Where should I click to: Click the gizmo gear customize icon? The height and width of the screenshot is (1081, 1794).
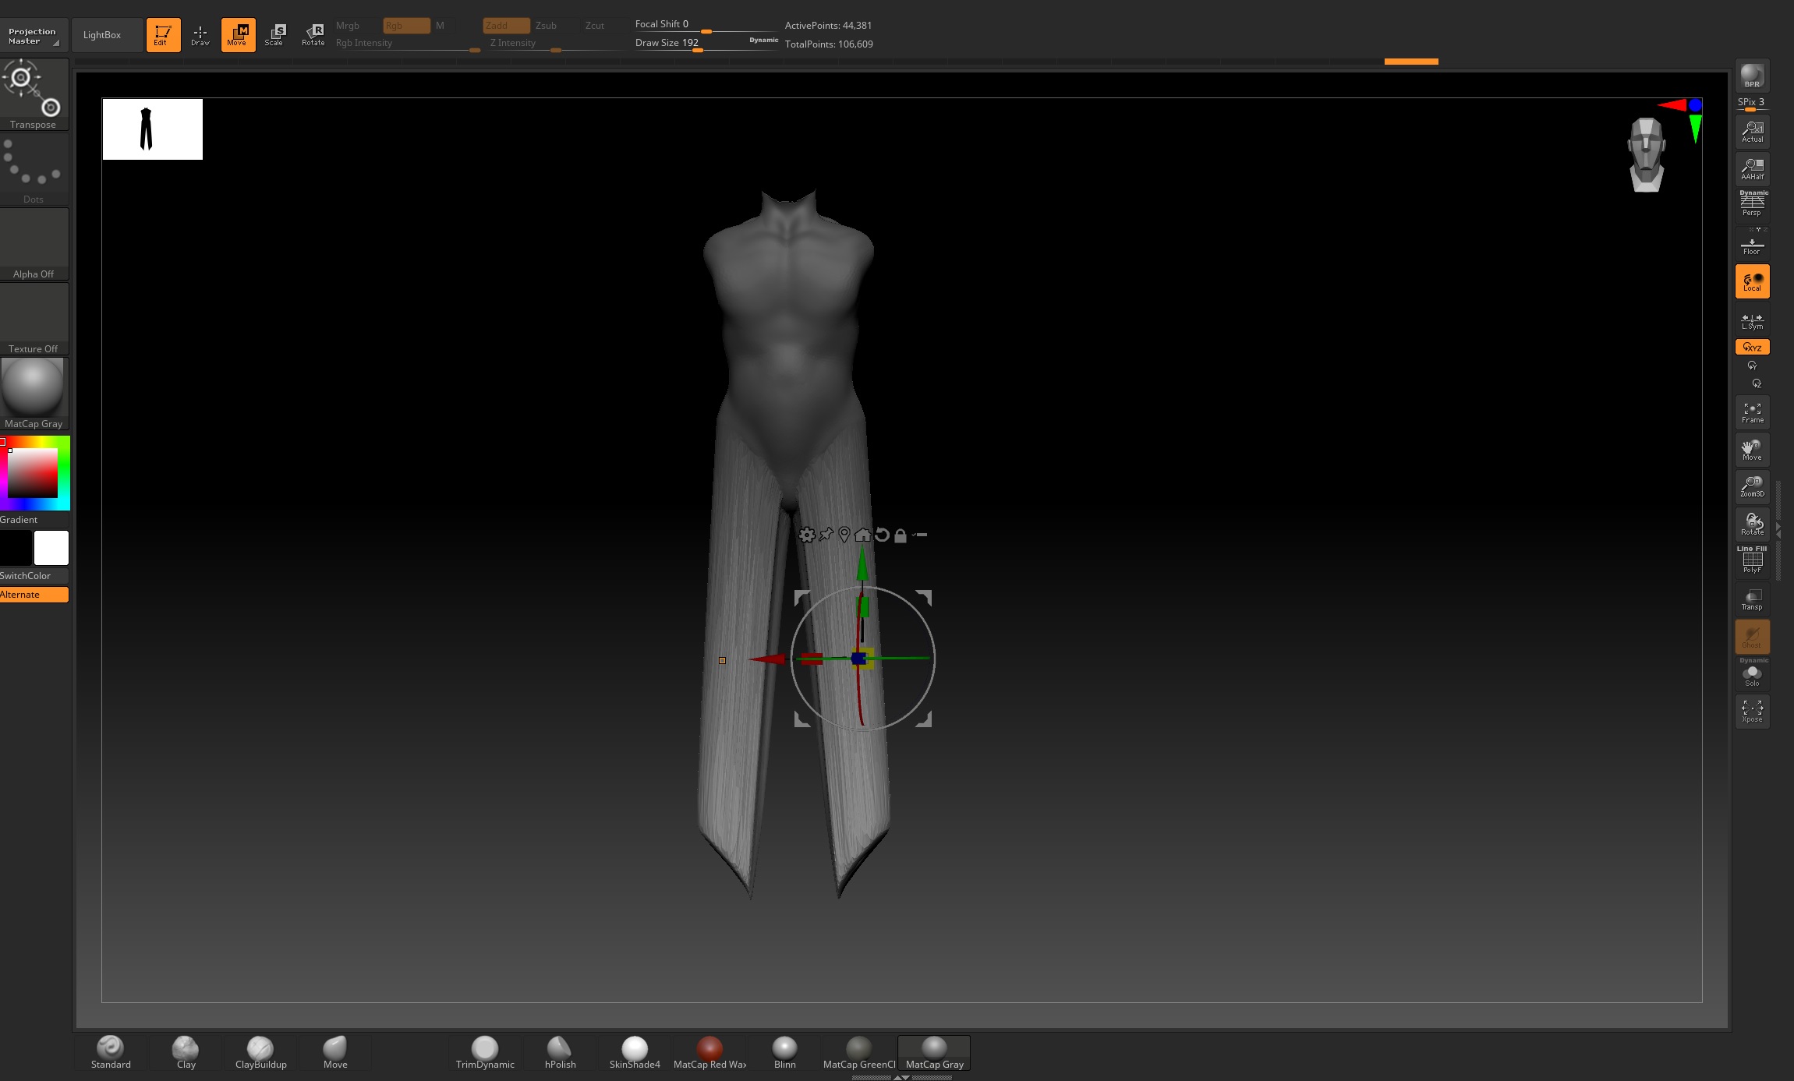pos(807,535)
